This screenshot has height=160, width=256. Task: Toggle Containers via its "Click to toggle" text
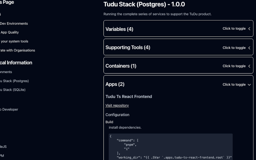[234, 66]
